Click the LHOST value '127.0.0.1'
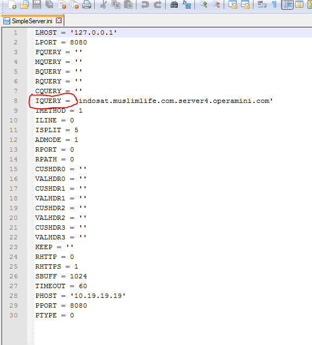The image size is (312, 345). pos(94,32)
